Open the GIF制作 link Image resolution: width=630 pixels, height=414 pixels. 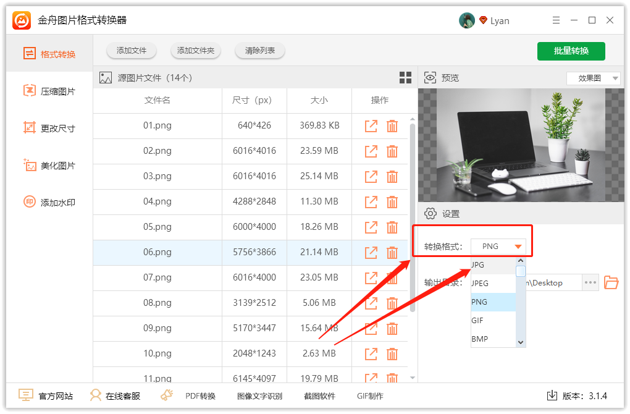370,396
